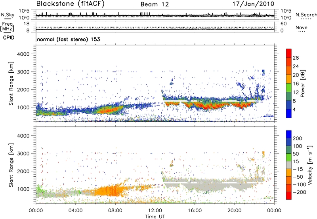Pick the Power colorbar segment between 20 and 24

coord(289,70)
